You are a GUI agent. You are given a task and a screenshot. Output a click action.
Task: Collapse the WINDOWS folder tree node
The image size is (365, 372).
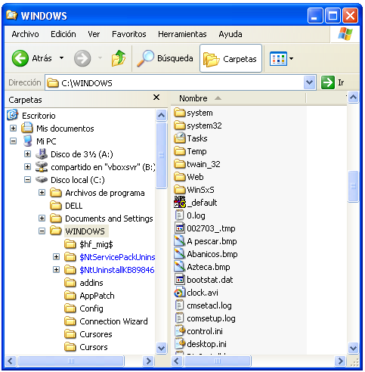[42, 231]
